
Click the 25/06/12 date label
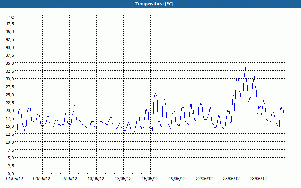point(231,179)
